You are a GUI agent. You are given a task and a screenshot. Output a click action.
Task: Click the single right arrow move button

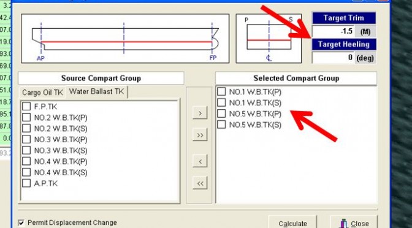(200, 113)
